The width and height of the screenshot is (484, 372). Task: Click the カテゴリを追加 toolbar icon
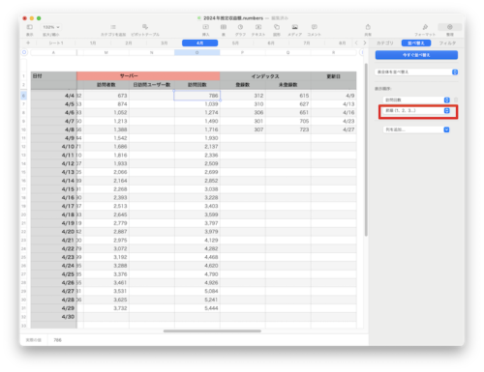tap(113, 27)
